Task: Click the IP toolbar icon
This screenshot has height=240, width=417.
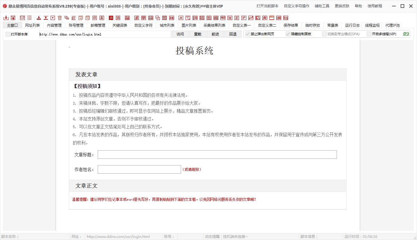Action: (244, 18)
